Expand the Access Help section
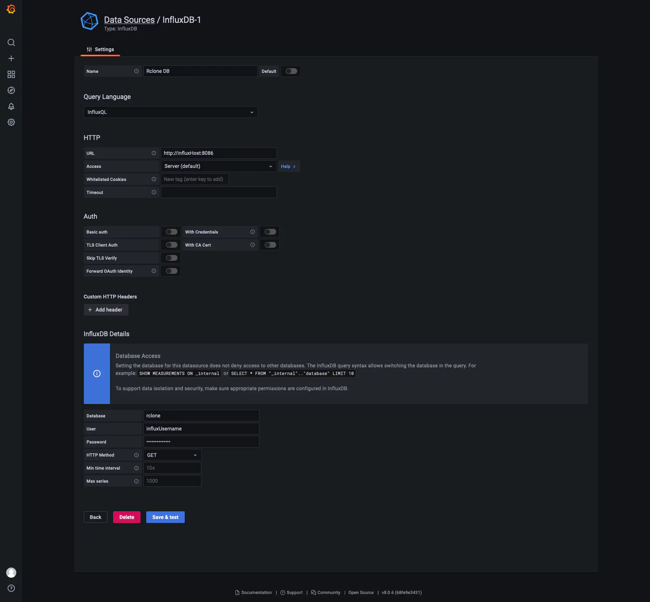This screenshot has height=602, width=650. (289, 166)
